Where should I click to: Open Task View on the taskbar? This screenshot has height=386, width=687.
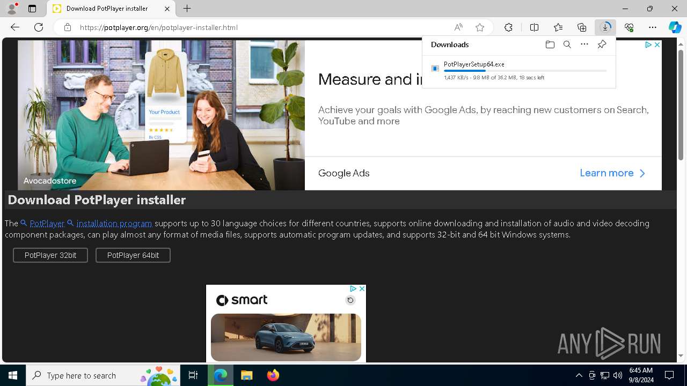click(x=193, y=375)
